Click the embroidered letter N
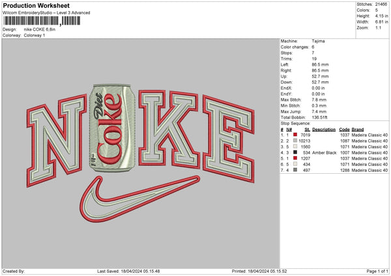 click(57, 140)
